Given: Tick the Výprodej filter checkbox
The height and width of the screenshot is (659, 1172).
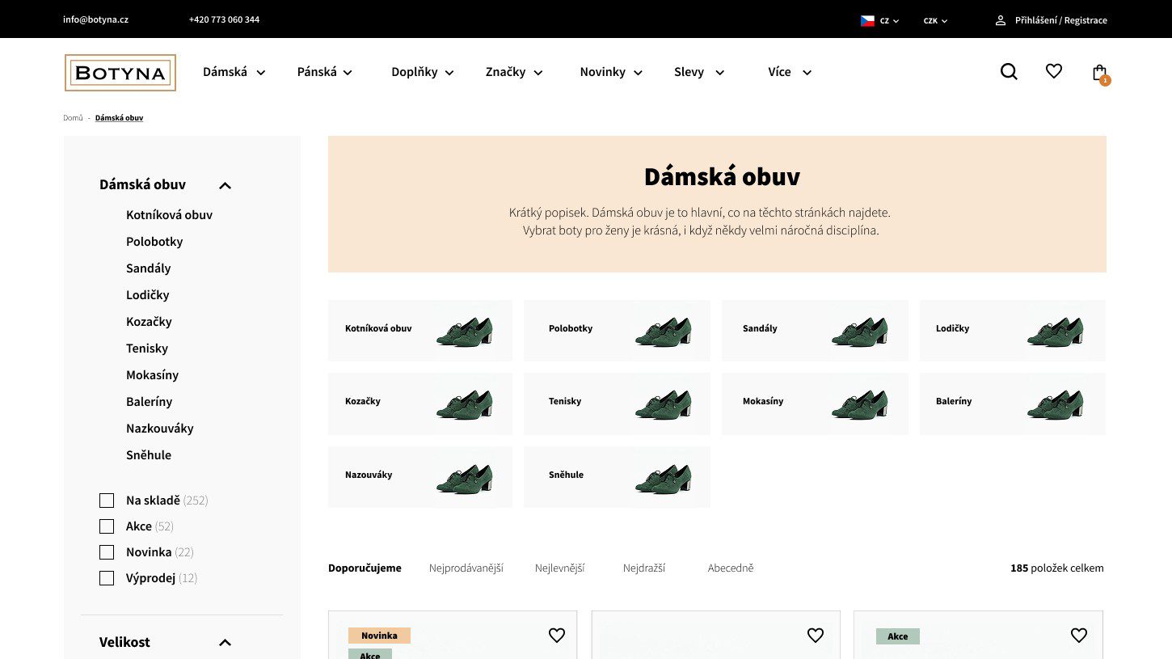Looking at the screenshot, I should point(107,578).
